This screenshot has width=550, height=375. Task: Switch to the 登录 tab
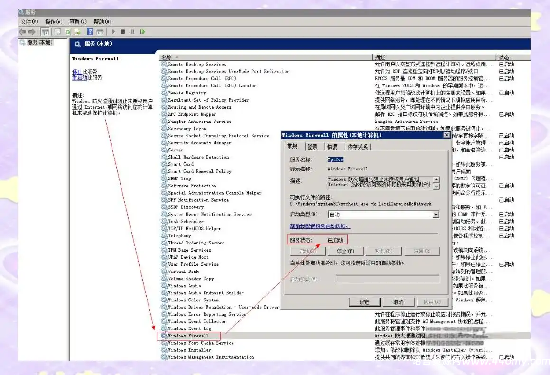tap(312, 147)
